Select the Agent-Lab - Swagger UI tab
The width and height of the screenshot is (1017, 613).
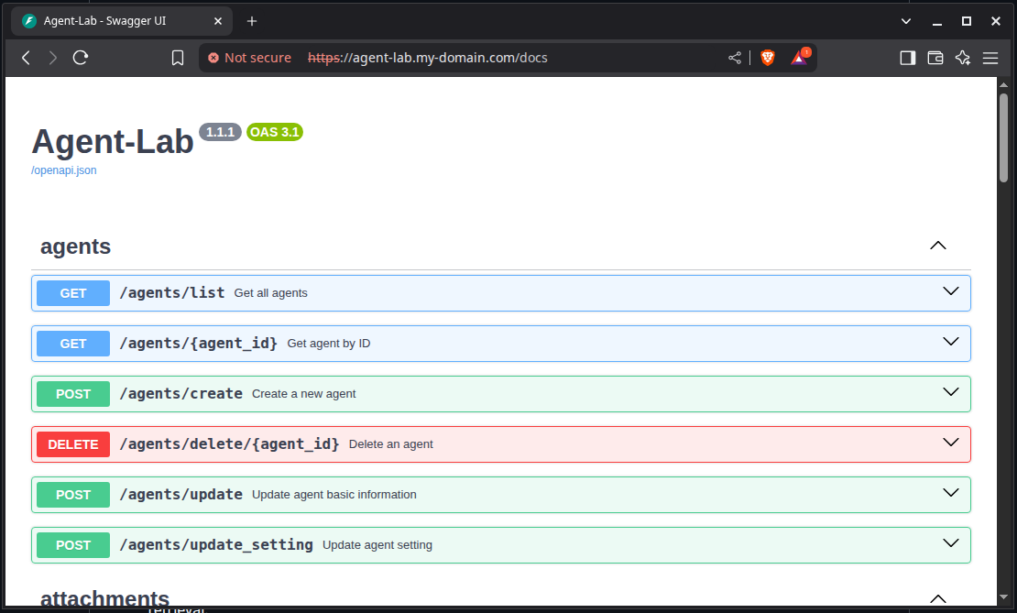click(121, 21)
